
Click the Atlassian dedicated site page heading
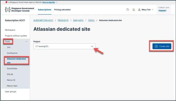(x=62, y=29)
